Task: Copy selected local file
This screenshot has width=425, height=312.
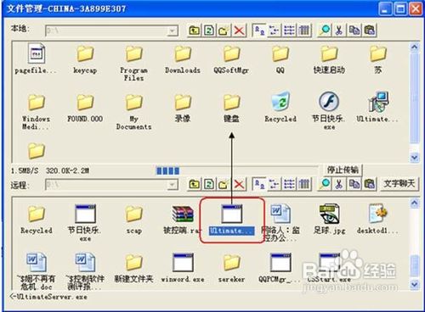Action: click(x=354, y=30)
